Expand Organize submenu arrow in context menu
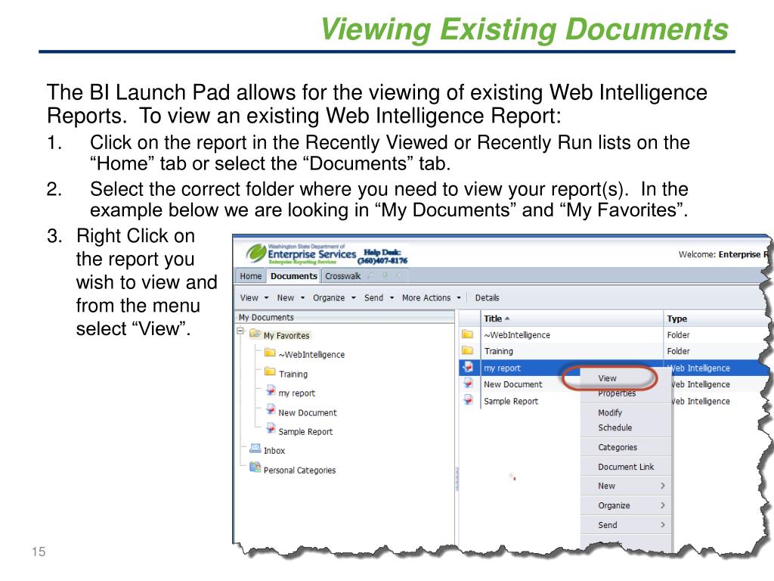 point(663,505)
